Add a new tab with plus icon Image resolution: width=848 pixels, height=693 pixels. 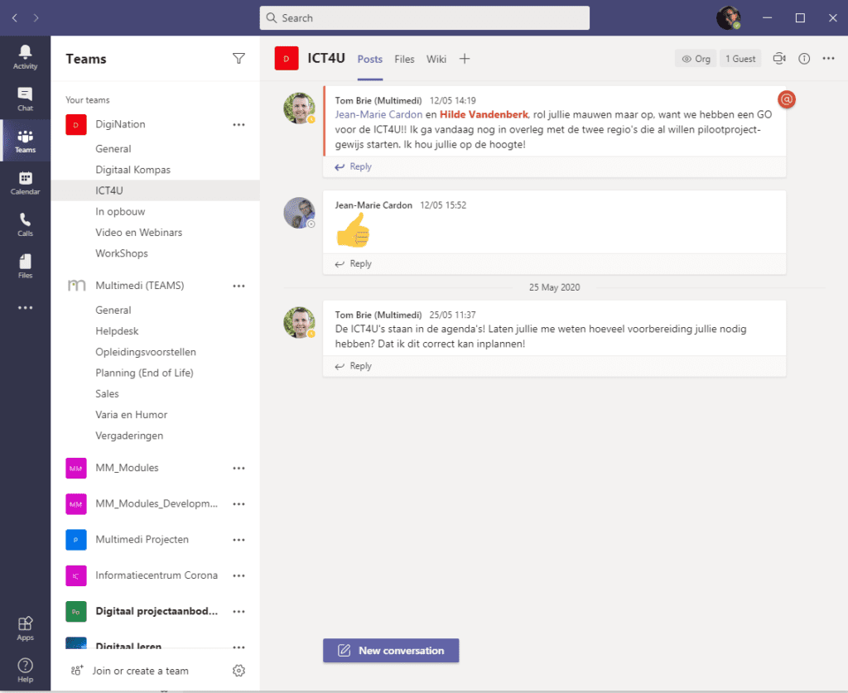(465, 59)
